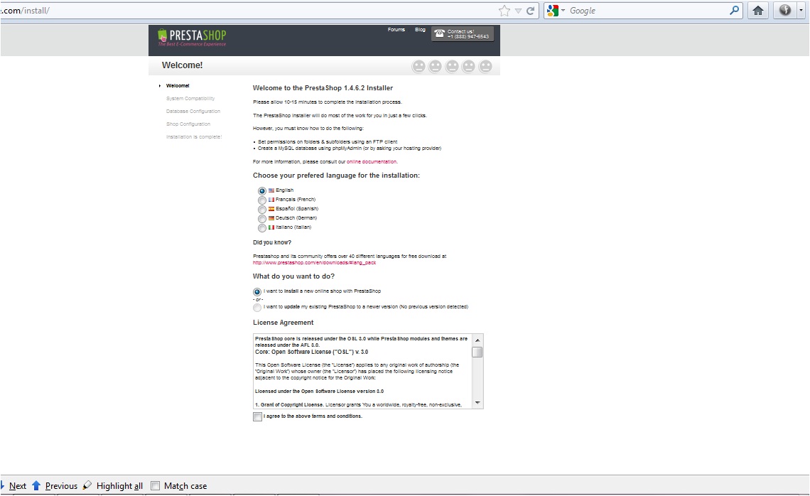
Task: Click the second progress smiley face
Action: (x=435, y=66)
